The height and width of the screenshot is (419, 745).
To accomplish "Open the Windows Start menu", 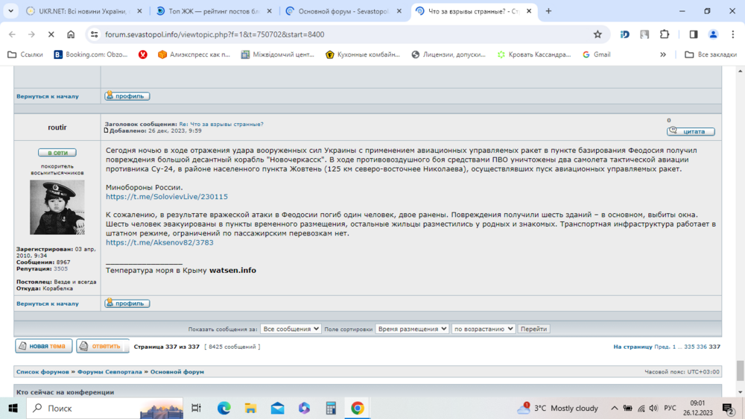I will click(x=13, y=408).
